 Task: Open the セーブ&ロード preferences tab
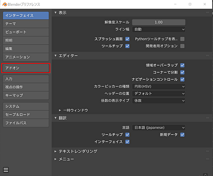[x=26, y=115]
